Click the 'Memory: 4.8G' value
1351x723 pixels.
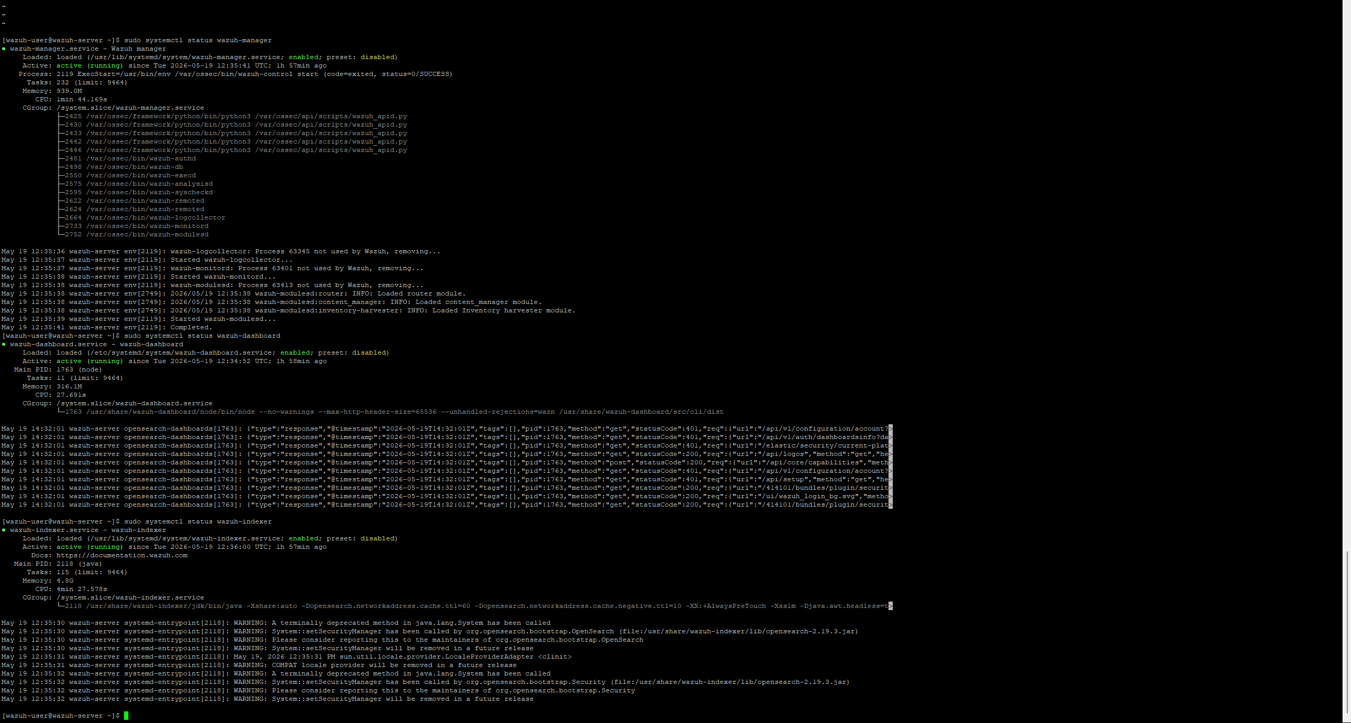coord(65,581)
